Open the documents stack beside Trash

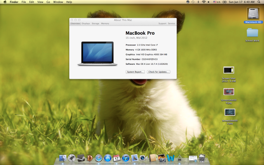pos(193,158)
